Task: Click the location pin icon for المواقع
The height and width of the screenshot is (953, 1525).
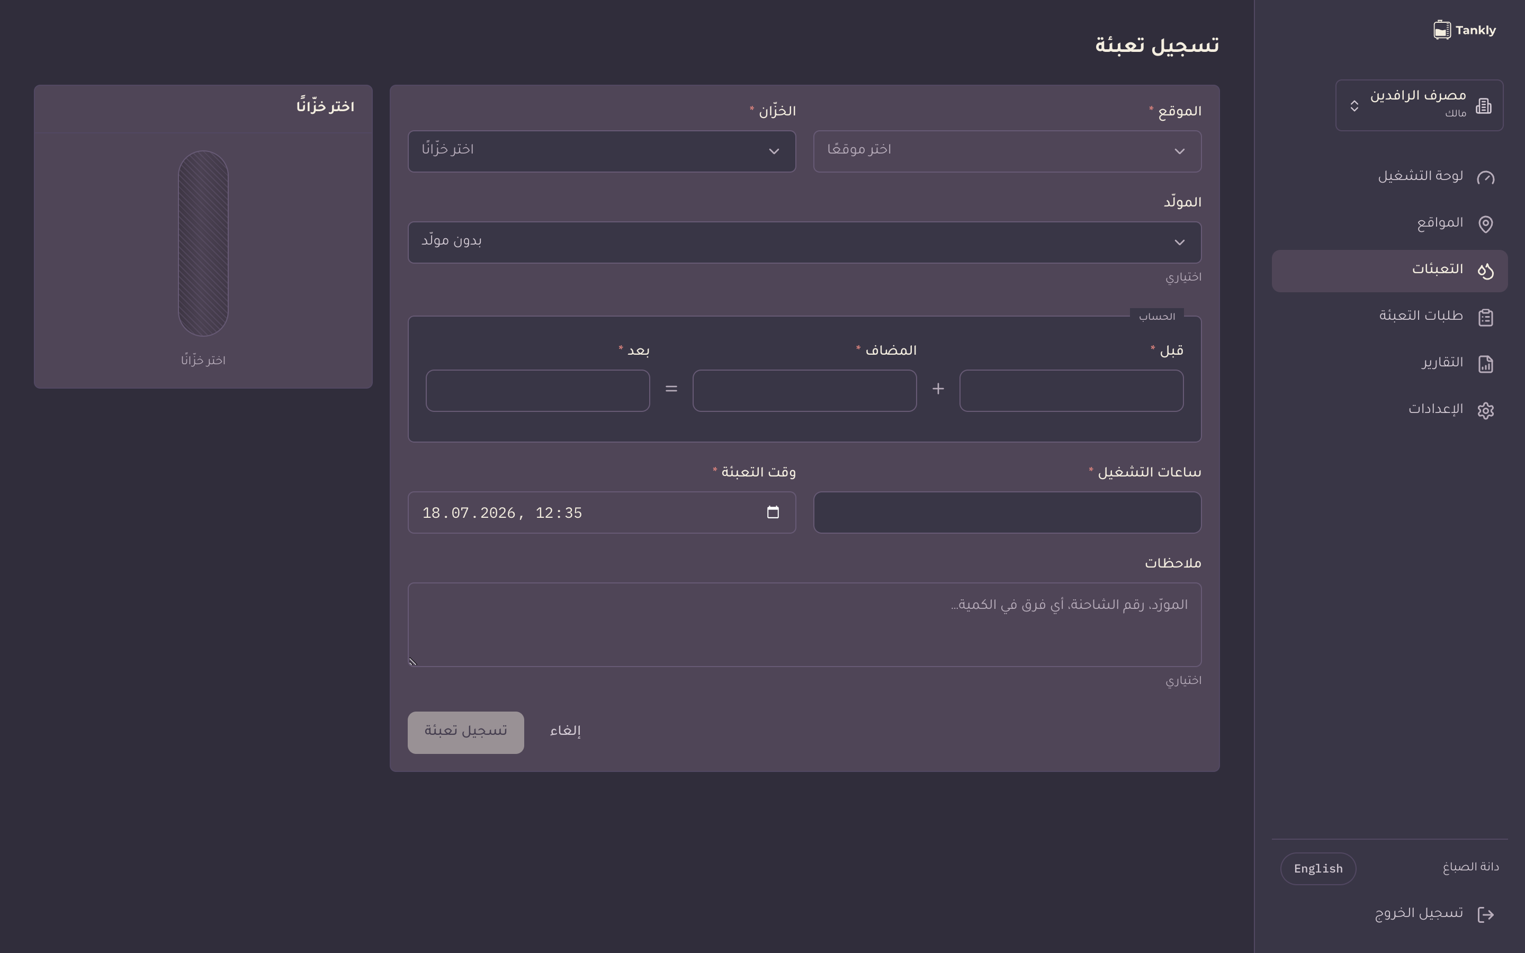Action: 1485,224
